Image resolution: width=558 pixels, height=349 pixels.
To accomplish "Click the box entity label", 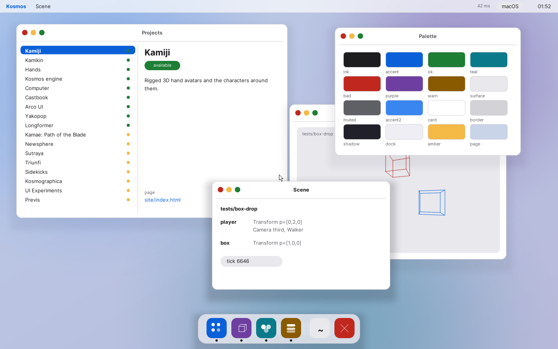I will point(225,243).
